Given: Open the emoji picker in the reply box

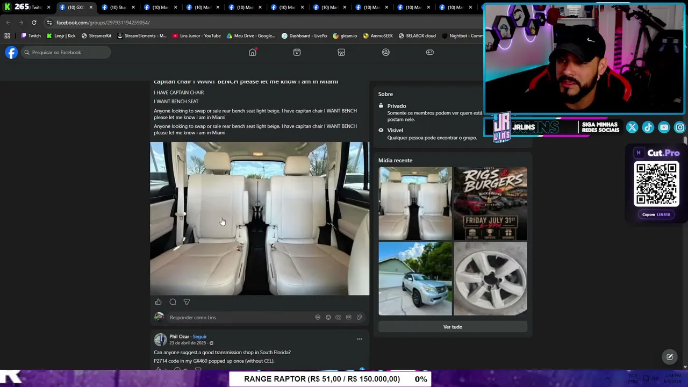Looking at the screenshot, I should pos(328,317).
